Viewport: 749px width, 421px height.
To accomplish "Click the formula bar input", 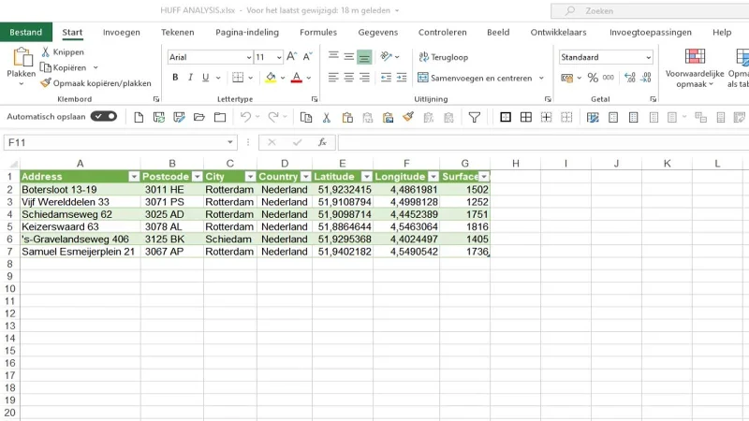I will 543,142.
